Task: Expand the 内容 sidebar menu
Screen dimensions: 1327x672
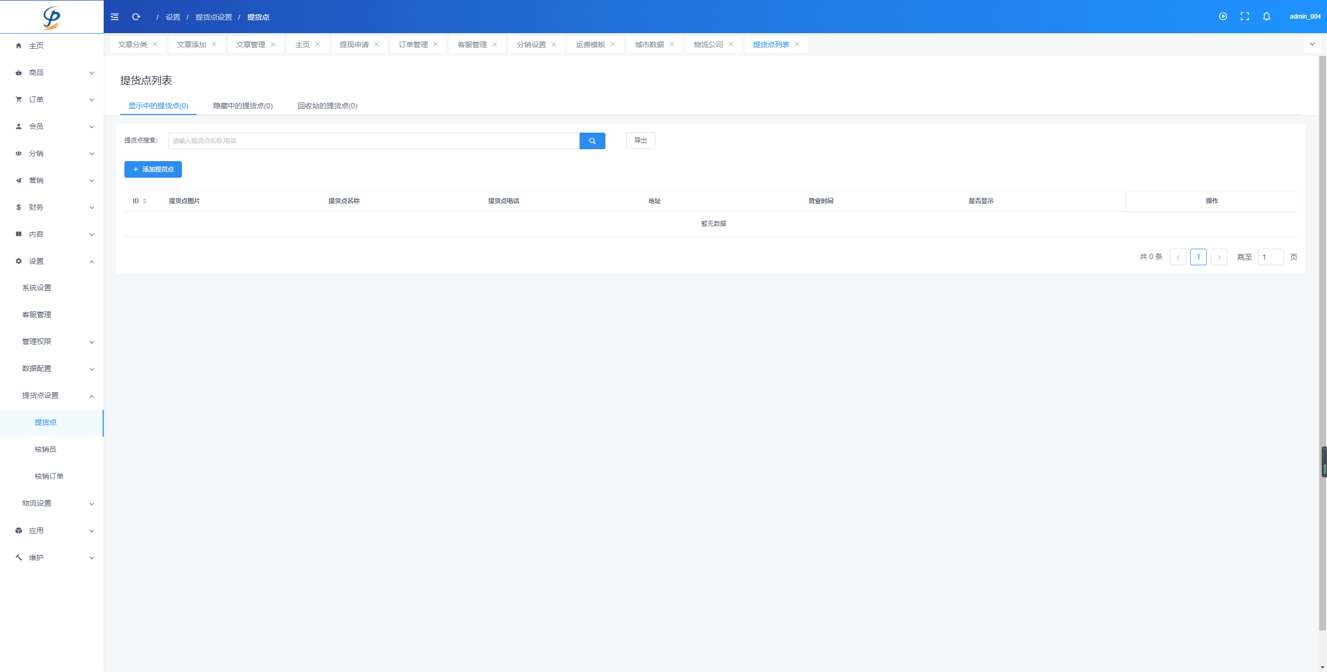Action: click(52, 234)
